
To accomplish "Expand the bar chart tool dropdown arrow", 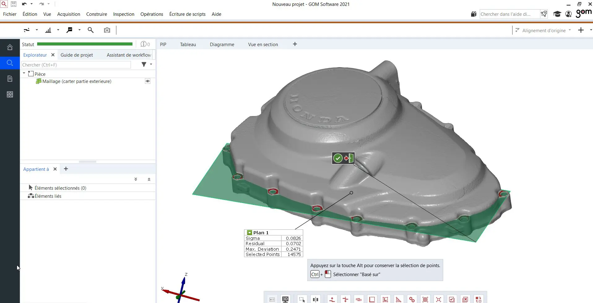I will pyautogui.click(x=58, y=30).
